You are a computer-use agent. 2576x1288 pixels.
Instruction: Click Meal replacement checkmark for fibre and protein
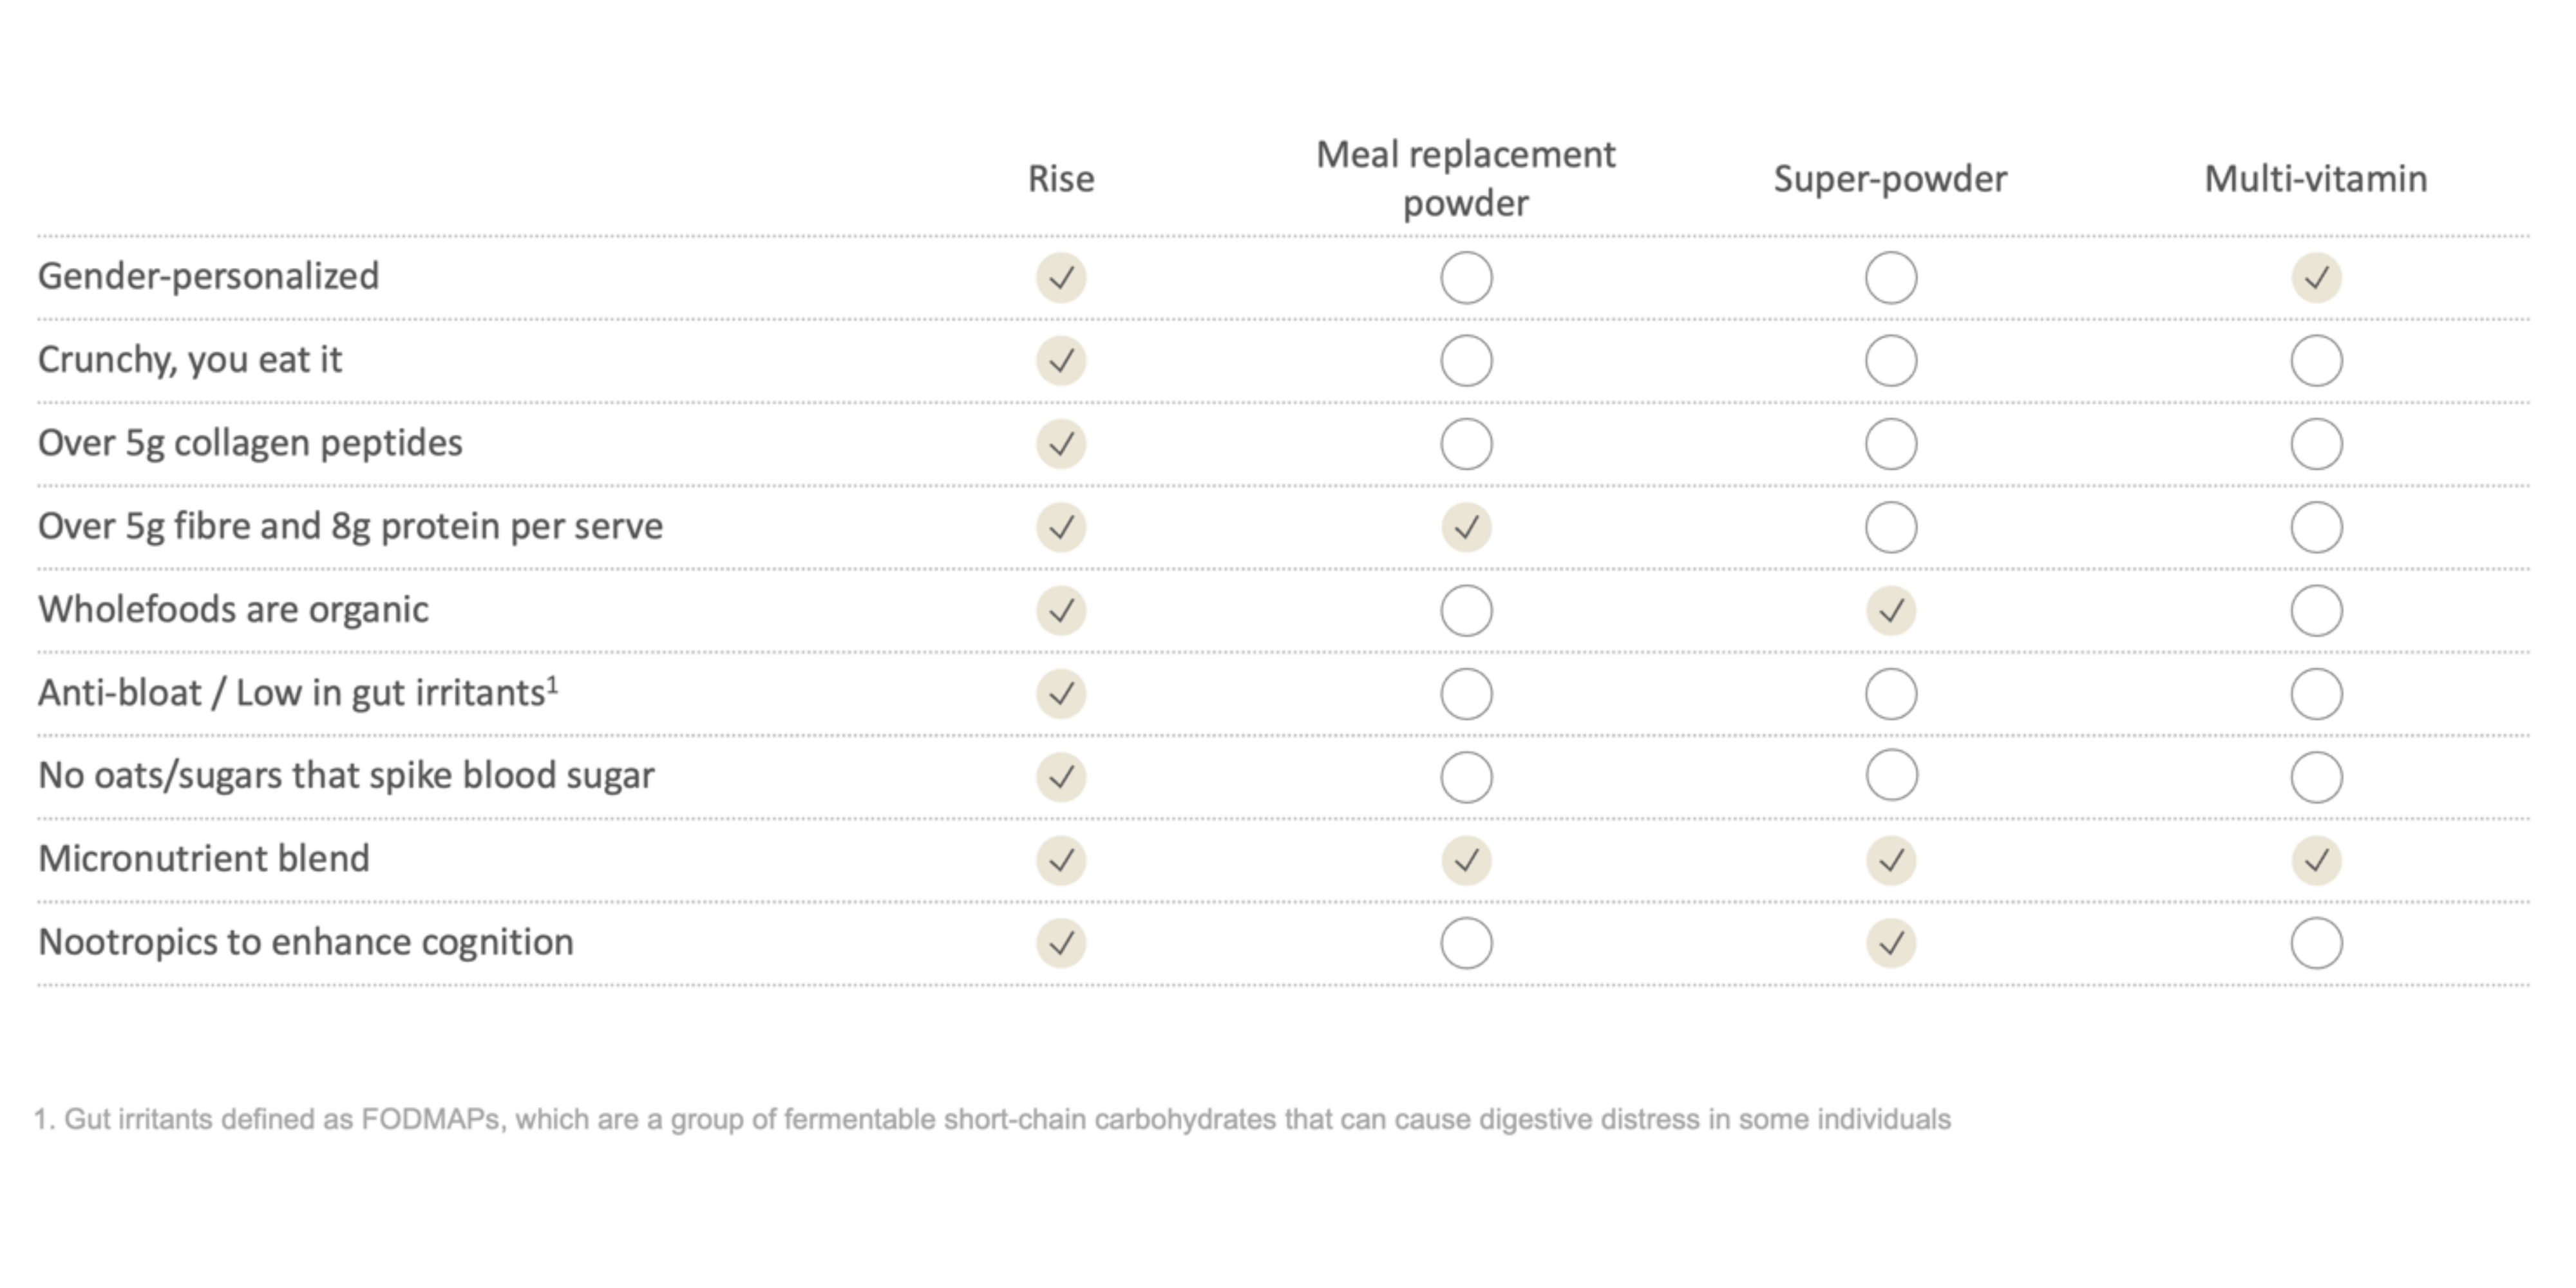[x=1466, y=527]
